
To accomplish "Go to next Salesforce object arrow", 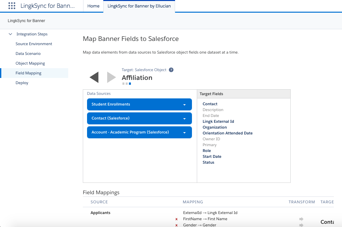I will click(x=111, y=77).
